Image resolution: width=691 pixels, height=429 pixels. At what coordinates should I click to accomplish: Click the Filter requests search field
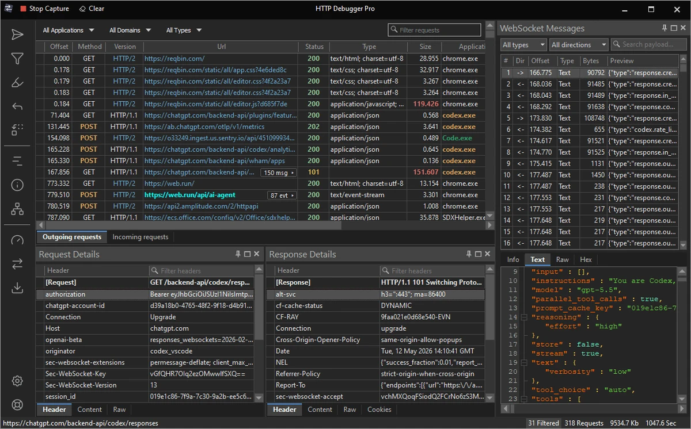click(x=435, y=30)
